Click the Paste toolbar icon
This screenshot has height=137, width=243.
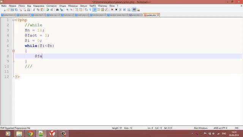pos(42,10)
